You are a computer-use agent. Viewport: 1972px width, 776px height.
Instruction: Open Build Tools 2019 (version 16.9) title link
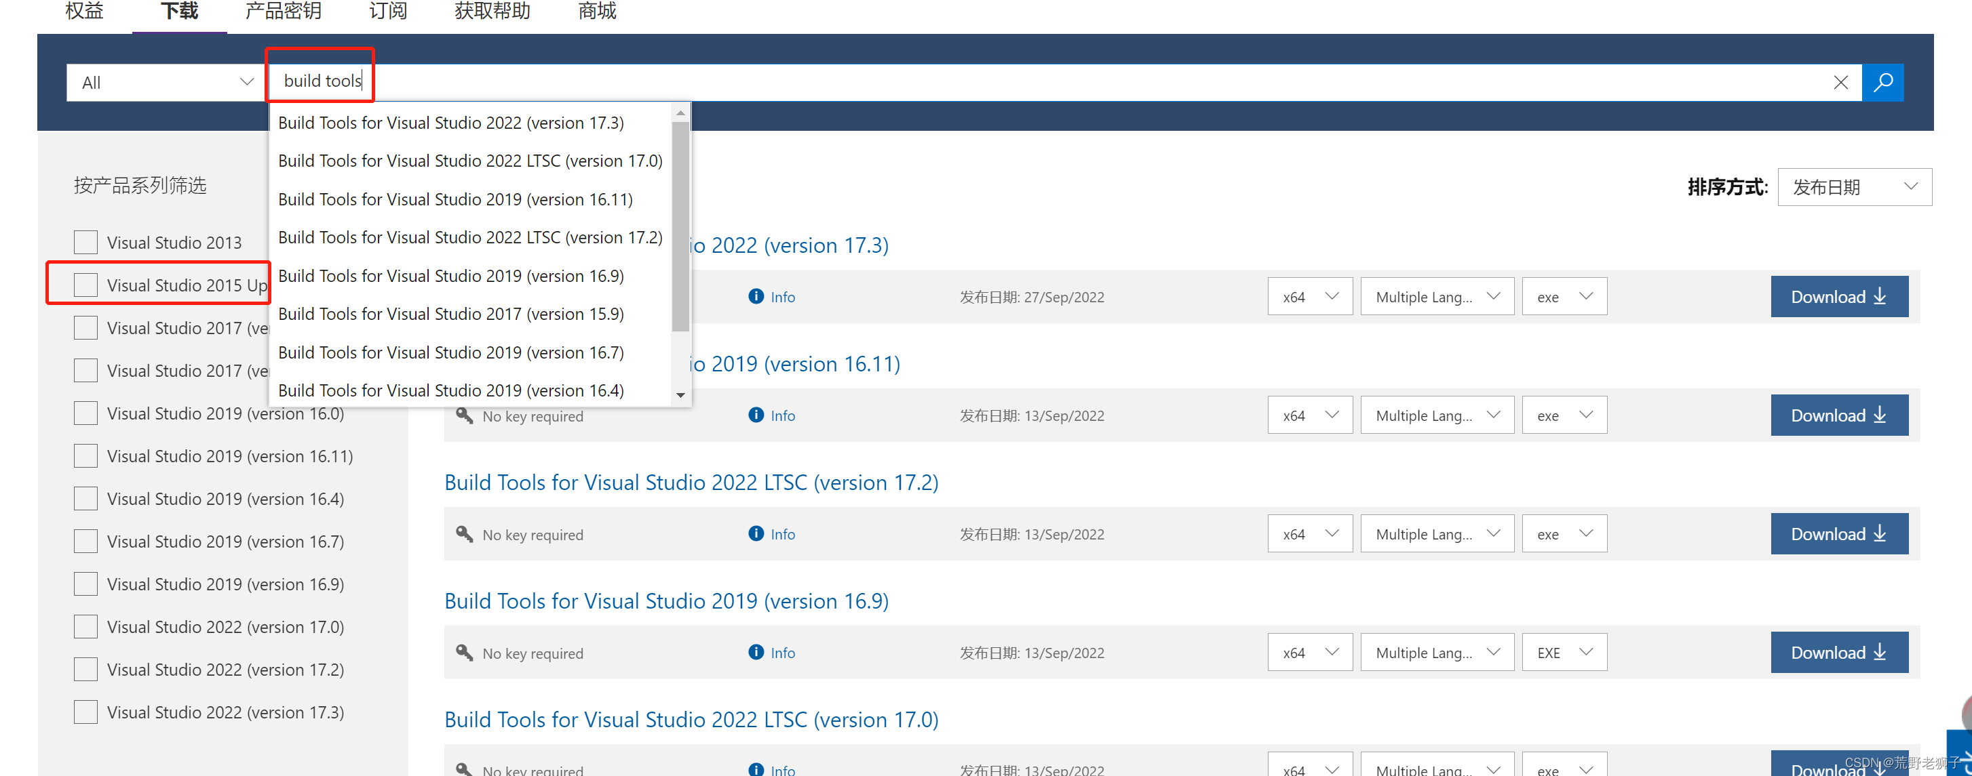click(x=666, y=601)
